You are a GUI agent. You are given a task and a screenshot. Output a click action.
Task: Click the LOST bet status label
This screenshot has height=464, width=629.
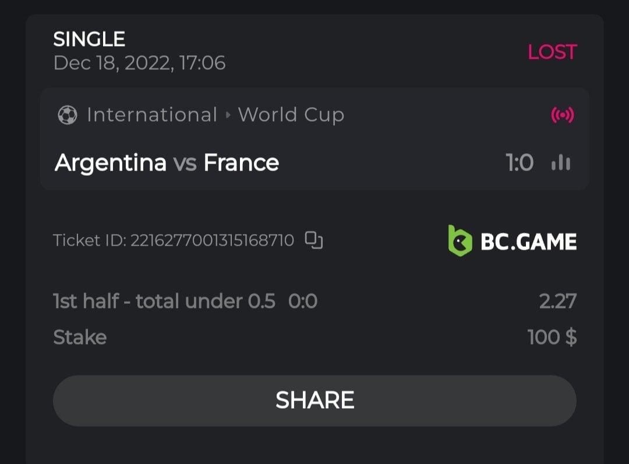point(552,52)
